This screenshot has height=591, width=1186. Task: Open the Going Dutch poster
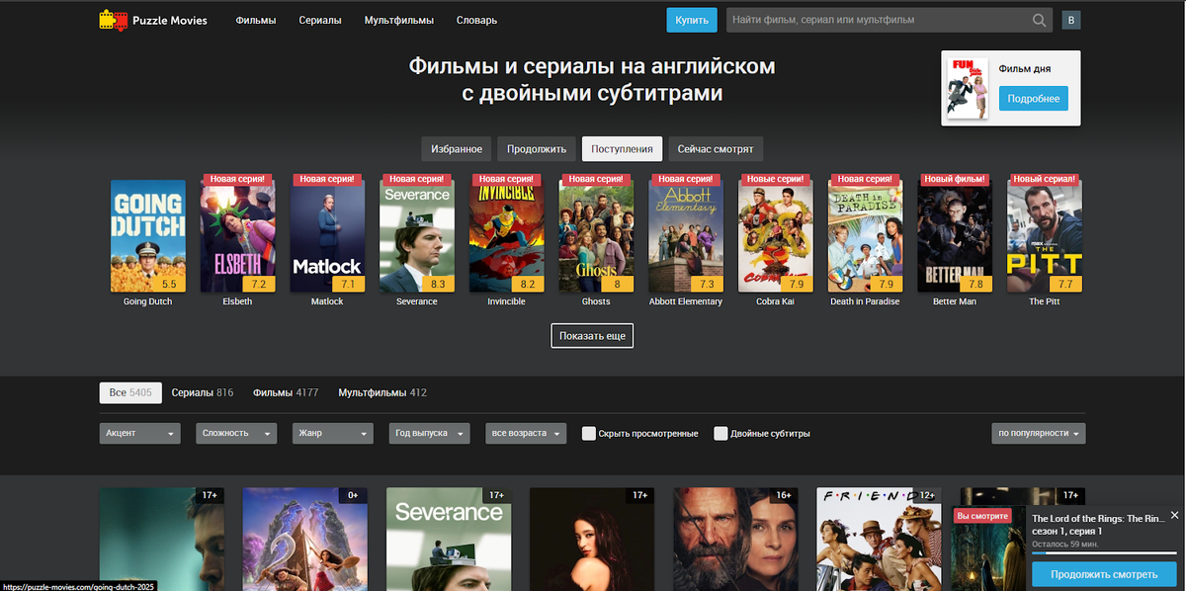147,236
